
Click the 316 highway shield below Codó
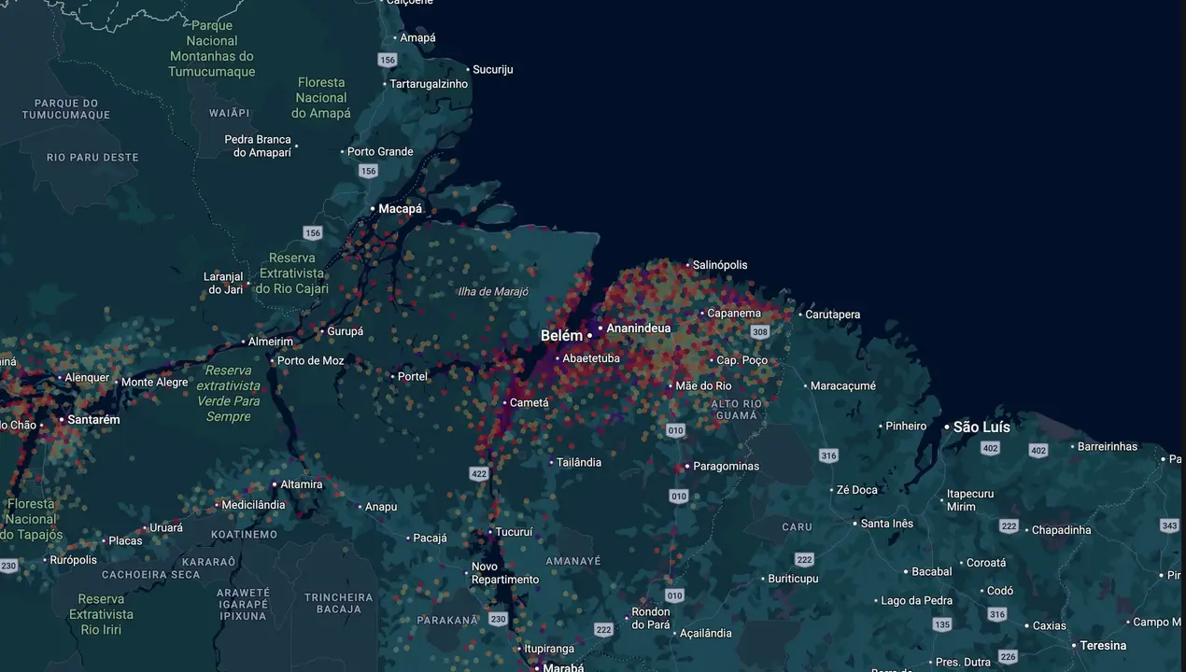[x=997, y=614]
